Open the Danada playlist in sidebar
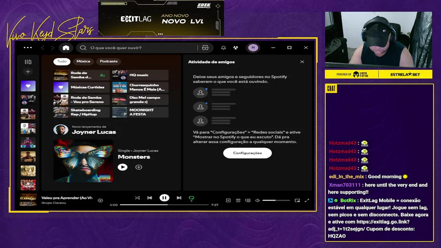The width and height of the screenshot is (441, 248). click(28, 185)
